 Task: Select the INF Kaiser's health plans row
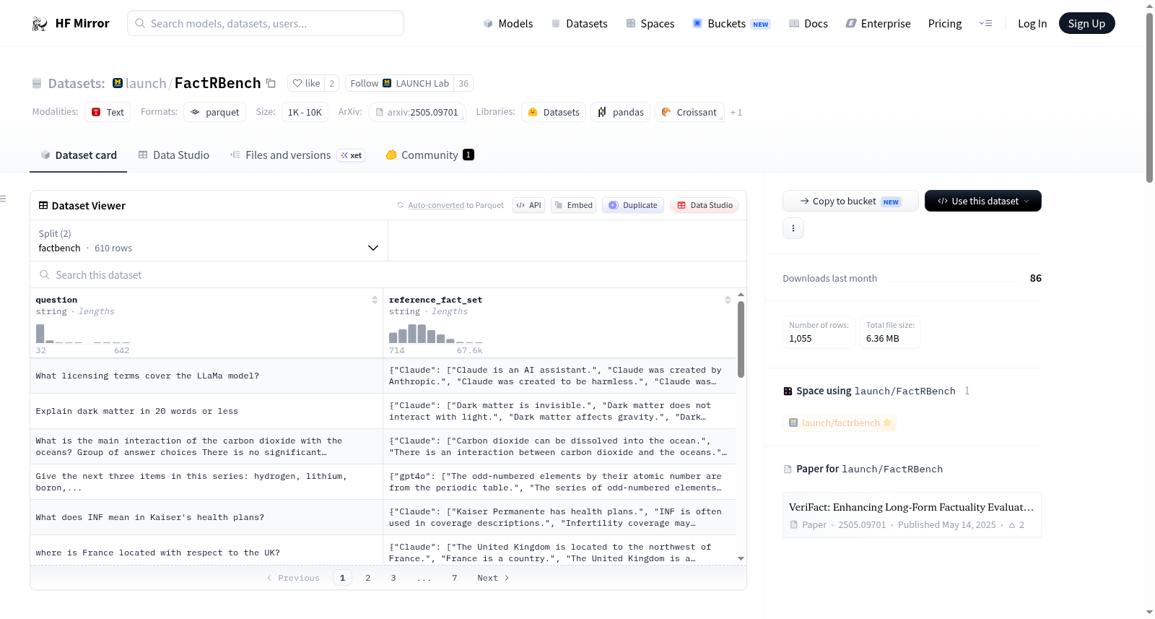383,517
